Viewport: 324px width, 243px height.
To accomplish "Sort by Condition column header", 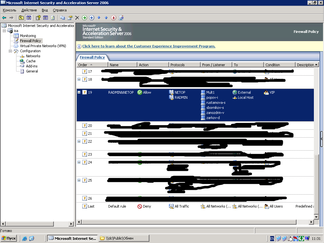I will point(280,65).
